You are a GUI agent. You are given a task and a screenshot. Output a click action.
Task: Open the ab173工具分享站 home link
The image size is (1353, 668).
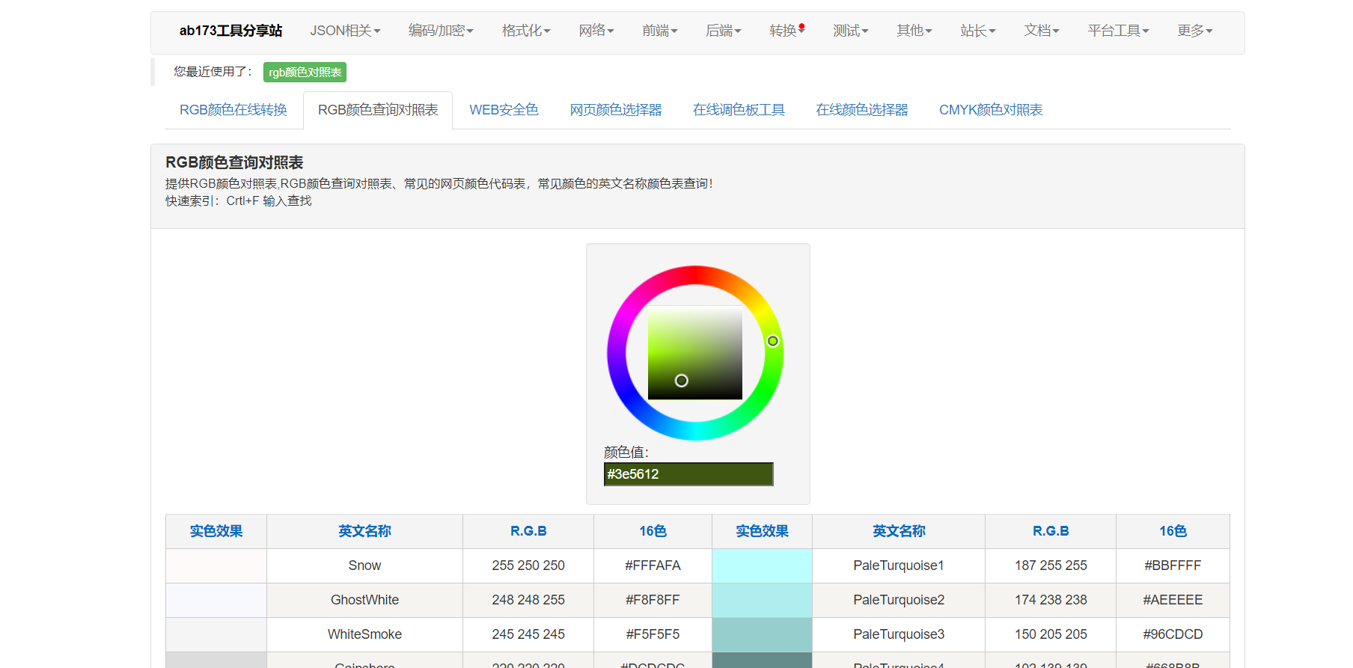coord(230,31)
